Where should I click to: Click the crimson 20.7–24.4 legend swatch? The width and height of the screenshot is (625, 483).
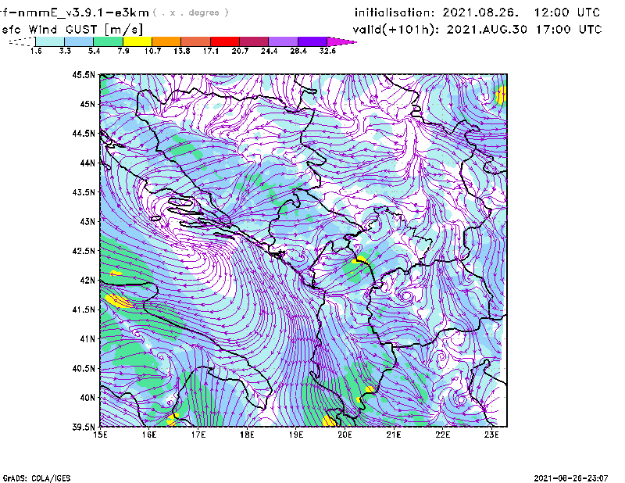(x=254, y=41)
